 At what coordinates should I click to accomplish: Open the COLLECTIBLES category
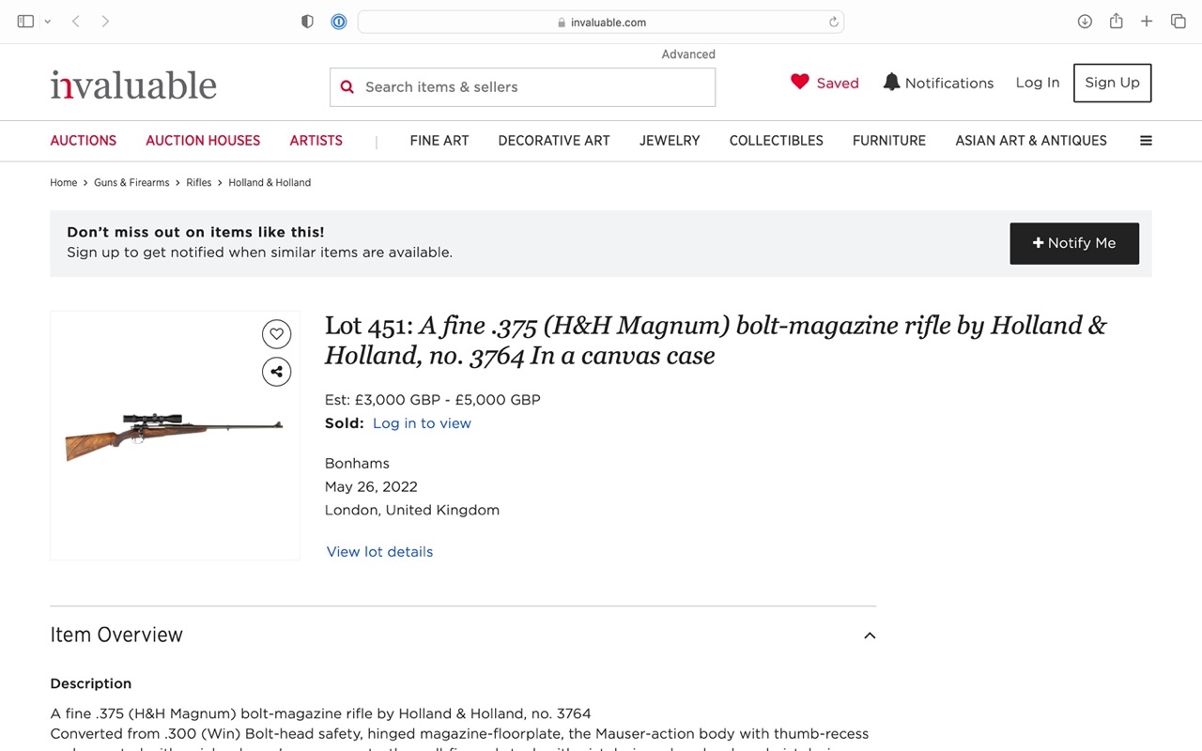pos(777,141)
